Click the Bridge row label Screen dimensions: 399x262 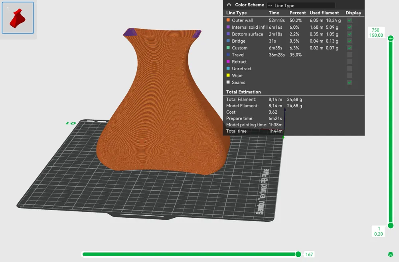239,41
